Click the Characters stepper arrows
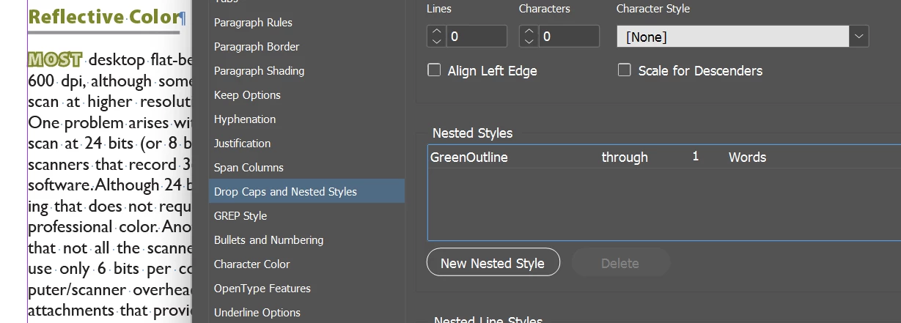The width and height of the screenshot is (901, 323). point(529,37)
